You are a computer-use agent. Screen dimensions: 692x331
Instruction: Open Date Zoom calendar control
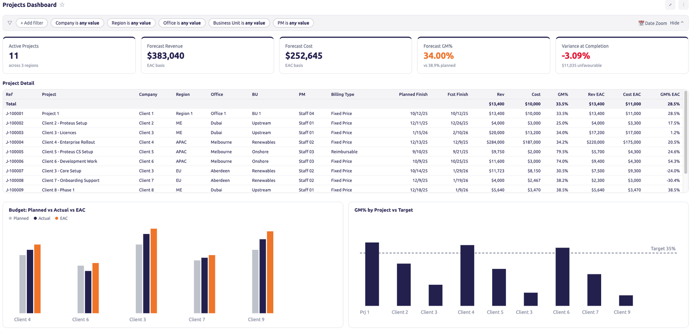653,23
